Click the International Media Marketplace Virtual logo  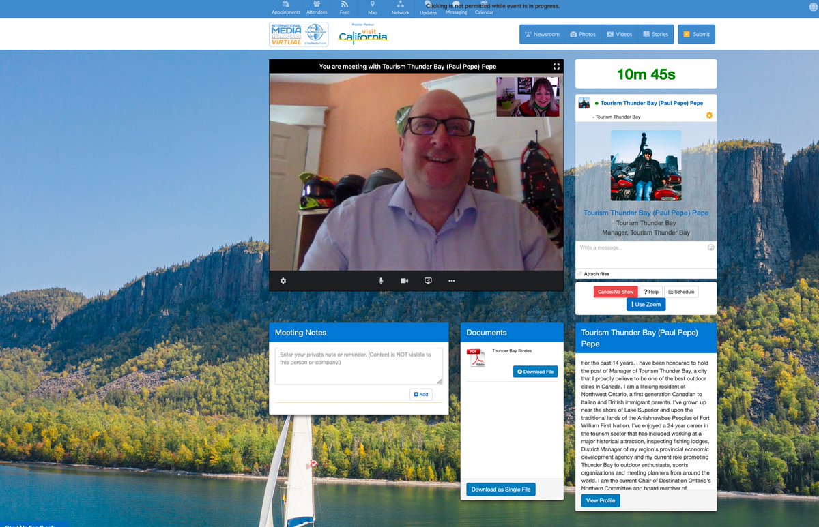tap(298, 34)
